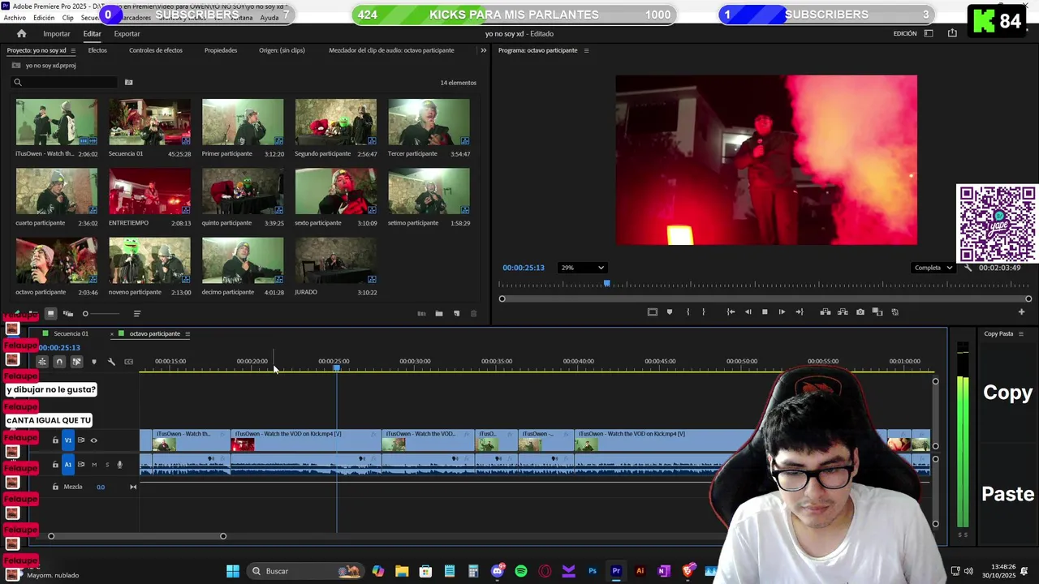The image size is (1039, 584).
Task: Open Project panel hamburger menu
Action: click(x=72, y=50)
